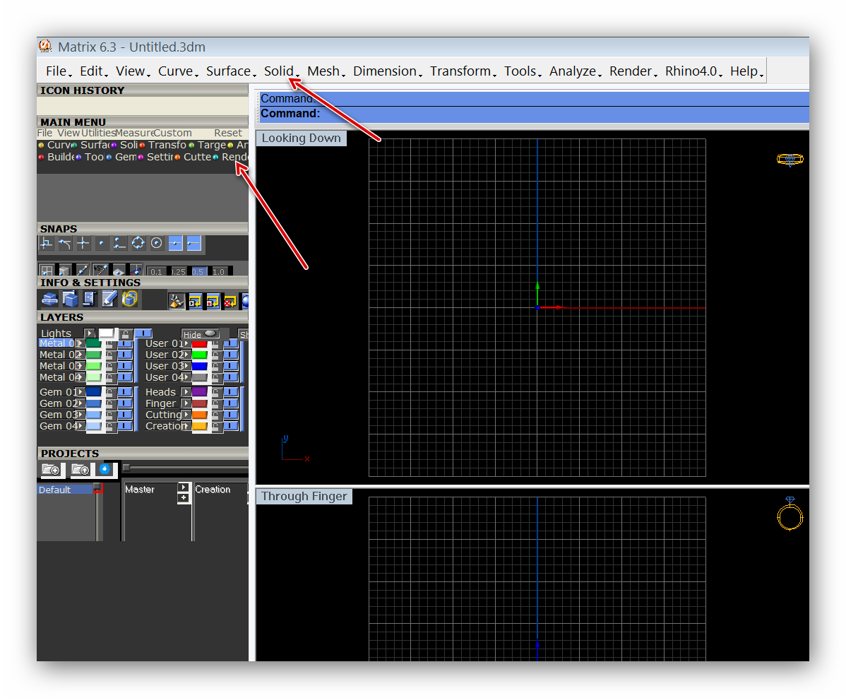Screen dimensions: 846x698
Task: Select the Default project entry
Action: pos(66,490)
